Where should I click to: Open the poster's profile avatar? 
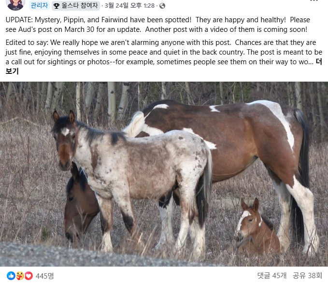pos(16,4)
